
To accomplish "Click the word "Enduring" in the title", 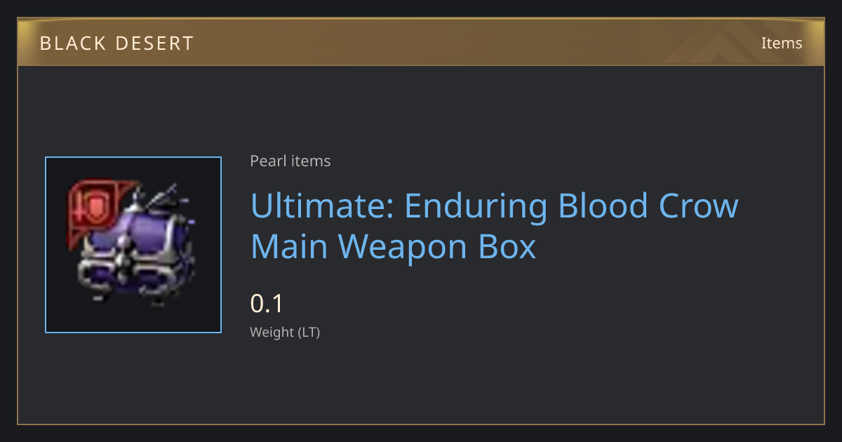I will [476, 208].
